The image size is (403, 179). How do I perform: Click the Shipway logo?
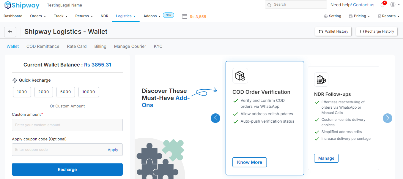[22, 5]
